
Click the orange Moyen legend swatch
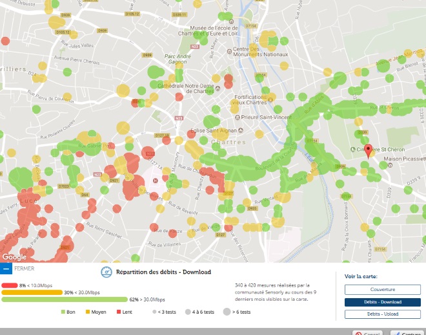coord(88,312)
